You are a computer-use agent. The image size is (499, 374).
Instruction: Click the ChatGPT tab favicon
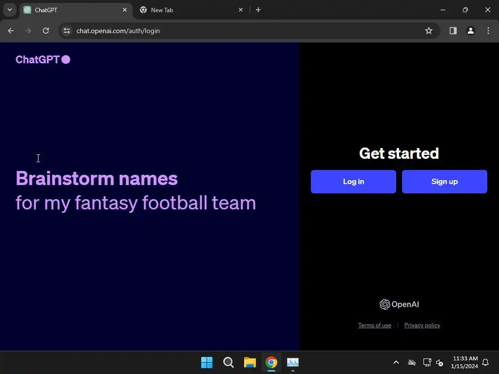tap(27, 10)
